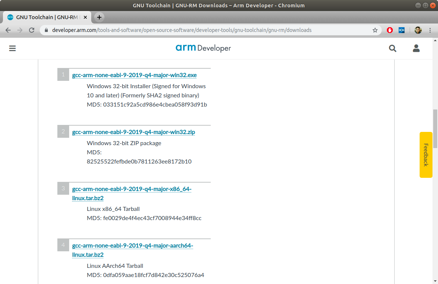The width and height of the screenshot is (438, 284).
Task: Click the 'Linux AArch64 Tarball' text
Action: click(115, 266)
